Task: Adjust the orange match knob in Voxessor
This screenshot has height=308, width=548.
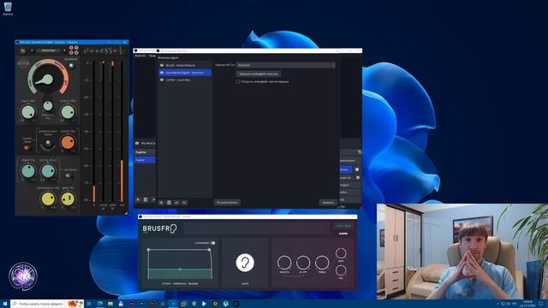Action: [68, 142]
